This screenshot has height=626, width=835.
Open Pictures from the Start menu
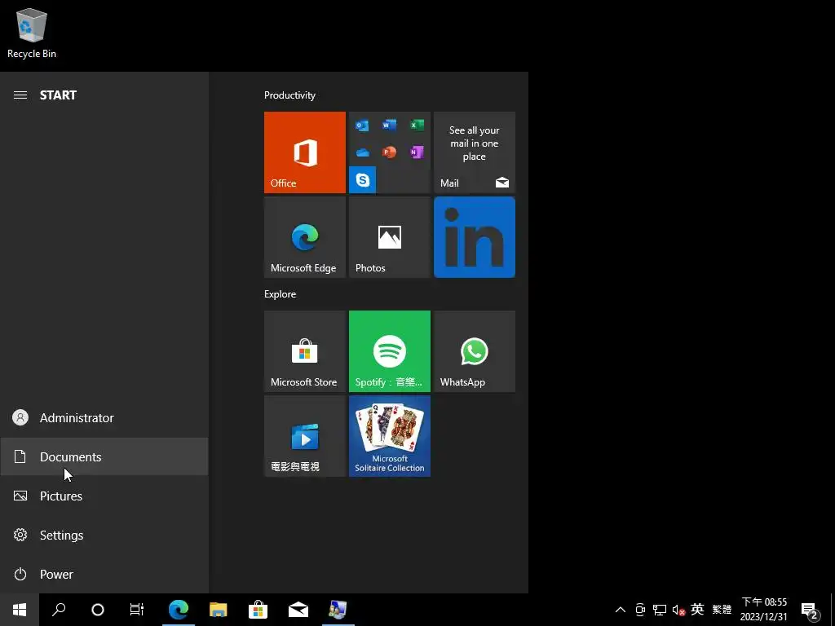(104, 496)
